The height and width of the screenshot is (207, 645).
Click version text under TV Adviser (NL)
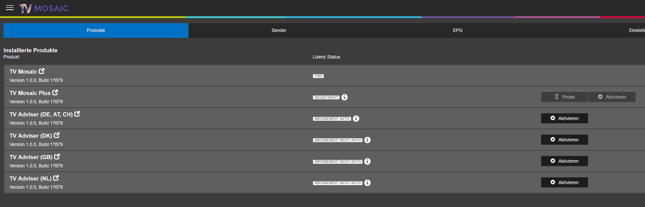(36, 187)
